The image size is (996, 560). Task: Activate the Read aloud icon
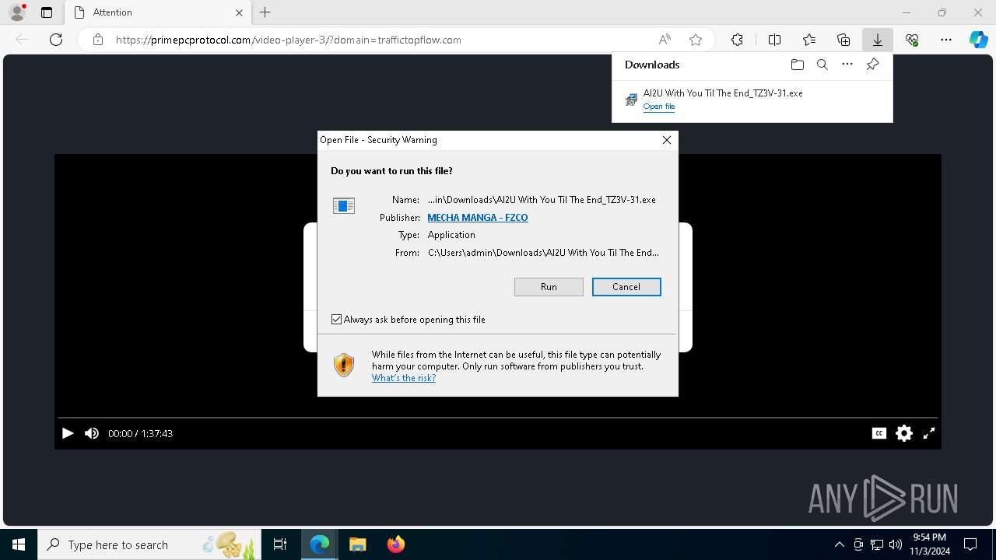[665, 40]
